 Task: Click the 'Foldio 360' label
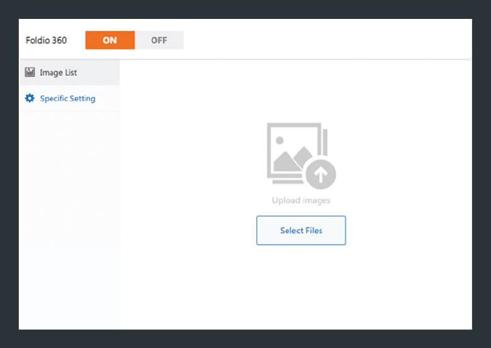(46, 40)
